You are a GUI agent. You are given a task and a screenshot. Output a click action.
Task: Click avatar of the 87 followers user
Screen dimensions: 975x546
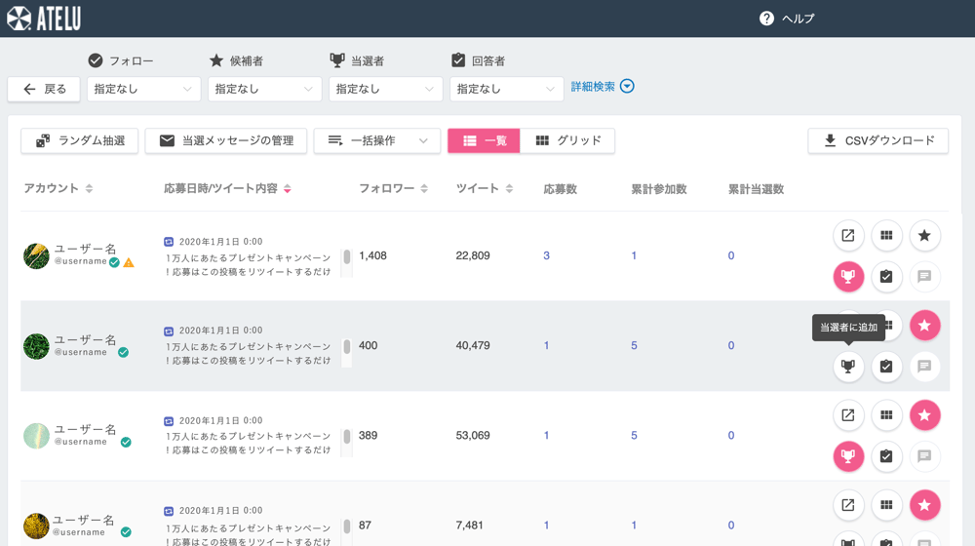click(36, 526)
